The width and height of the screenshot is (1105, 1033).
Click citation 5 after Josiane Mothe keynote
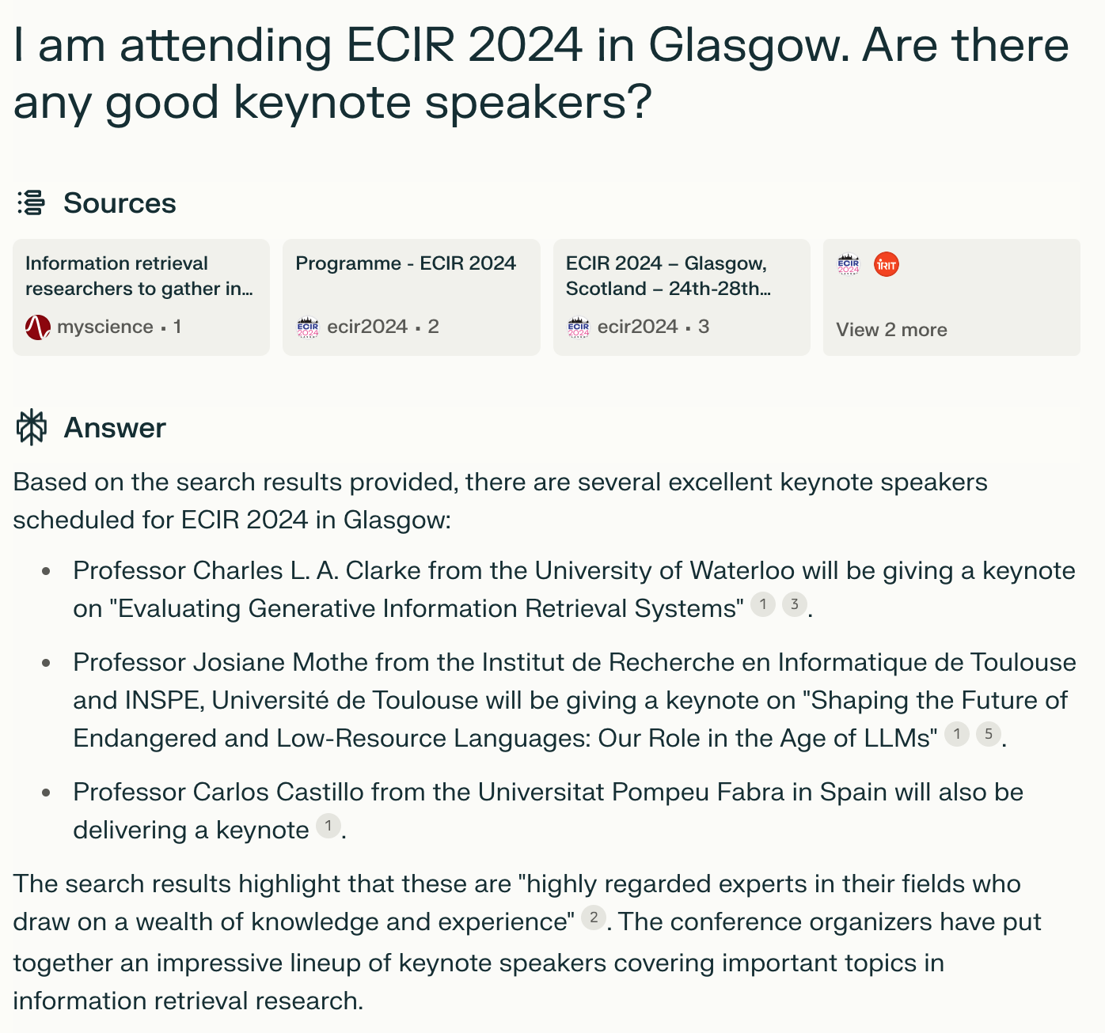[x=989, y=735]
